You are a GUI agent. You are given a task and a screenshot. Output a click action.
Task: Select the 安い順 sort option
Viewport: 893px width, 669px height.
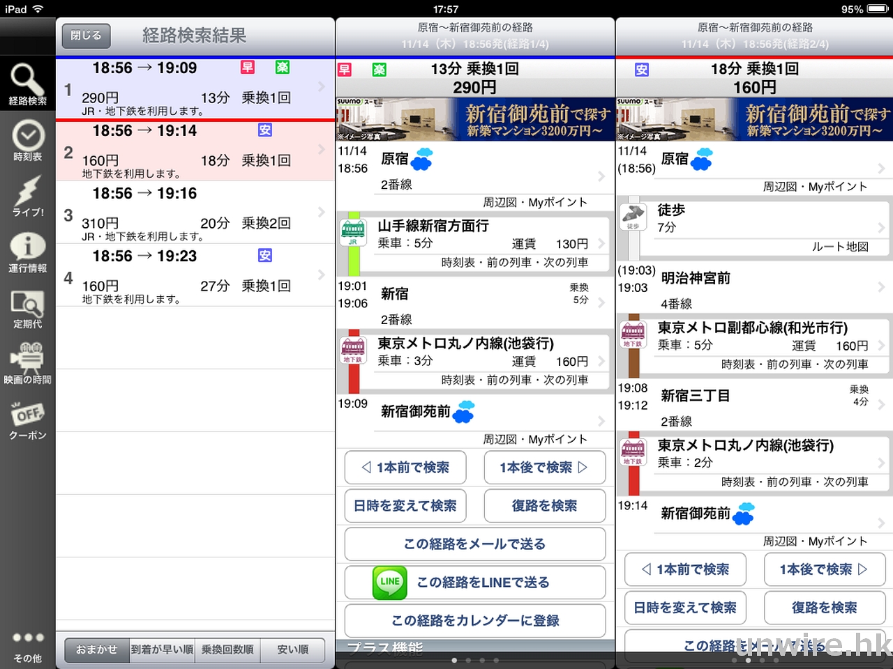(x=292, y=649)
